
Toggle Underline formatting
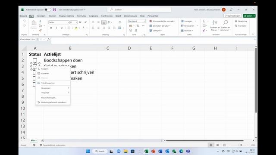[62, 28]
